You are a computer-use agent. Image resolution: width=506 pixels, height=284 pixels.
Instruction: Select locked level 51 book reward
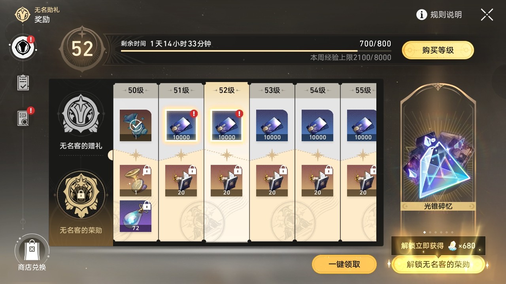pos(181,181)
